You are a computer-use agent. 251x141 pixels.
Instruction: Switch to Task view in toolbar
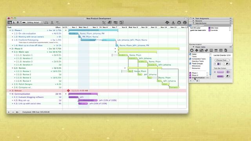click(10, 23)
